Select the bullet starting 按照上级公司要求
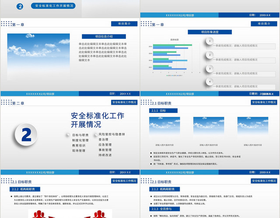This screenshot has width=280, height=218. tap(59, 200)
